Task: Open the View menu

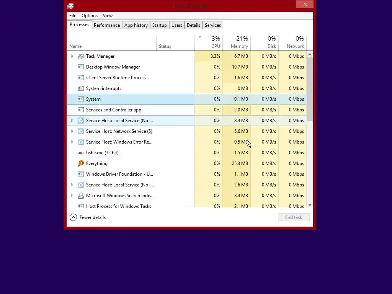Action: (x=108, y=15)
